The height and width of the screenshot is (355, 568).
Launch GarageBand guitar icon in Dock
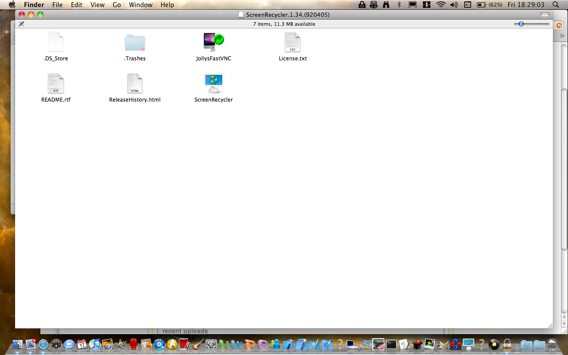(x=197, y=344)
